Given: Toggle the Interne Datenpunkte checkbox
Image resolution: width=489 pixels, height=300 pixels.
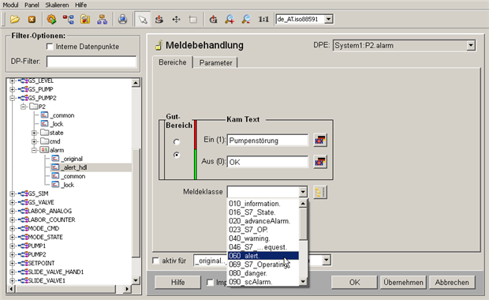Looking at the screenshot, I should [50, 47].
